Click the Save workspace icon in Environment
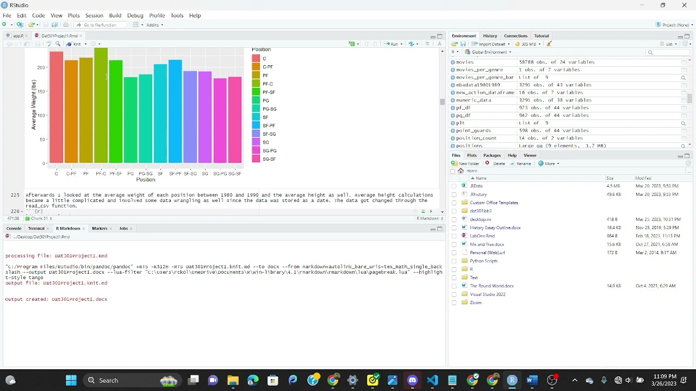This screenshot has width=696, height=391. [x=463, y=44]
